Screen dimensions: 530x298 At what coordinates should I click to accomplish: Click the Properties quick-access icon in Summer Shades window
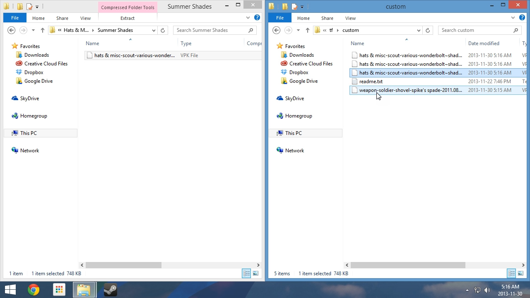[29, 7]
